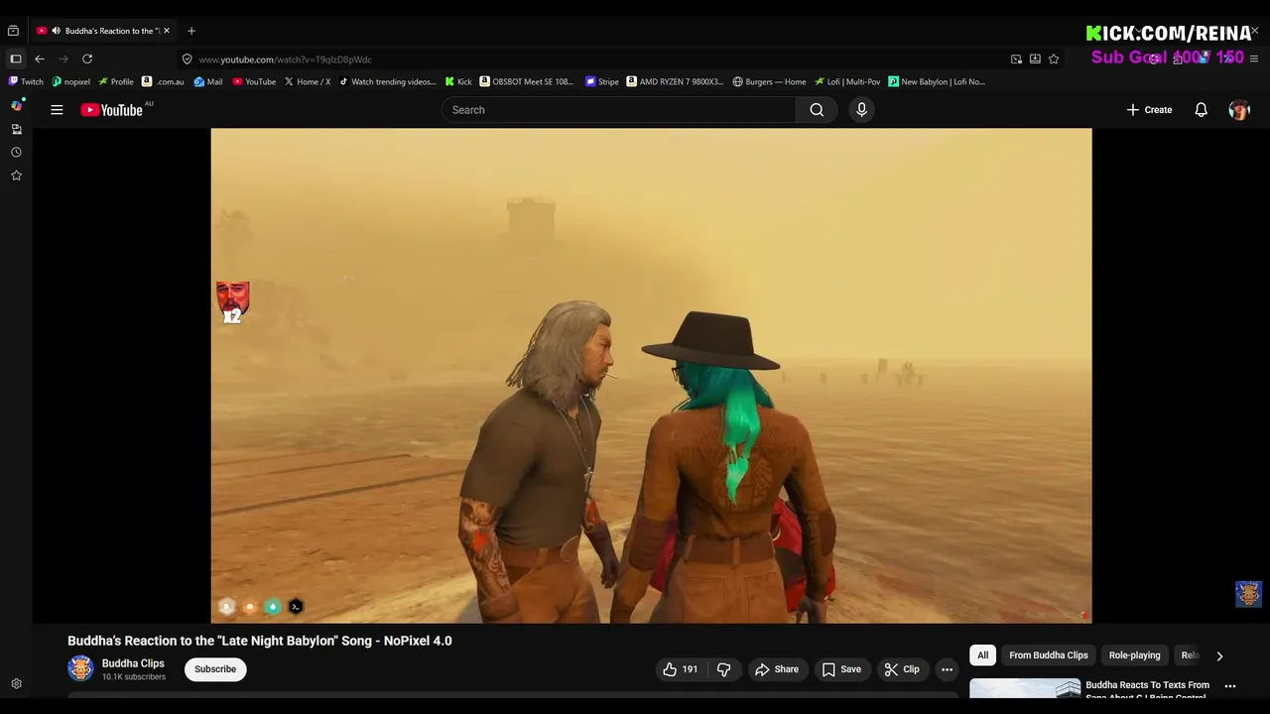Mute the tab via the speaker icon

(56, 31)
